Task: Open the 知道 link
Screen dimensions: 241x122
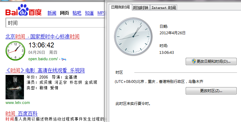Action: [x=89, y=13]
